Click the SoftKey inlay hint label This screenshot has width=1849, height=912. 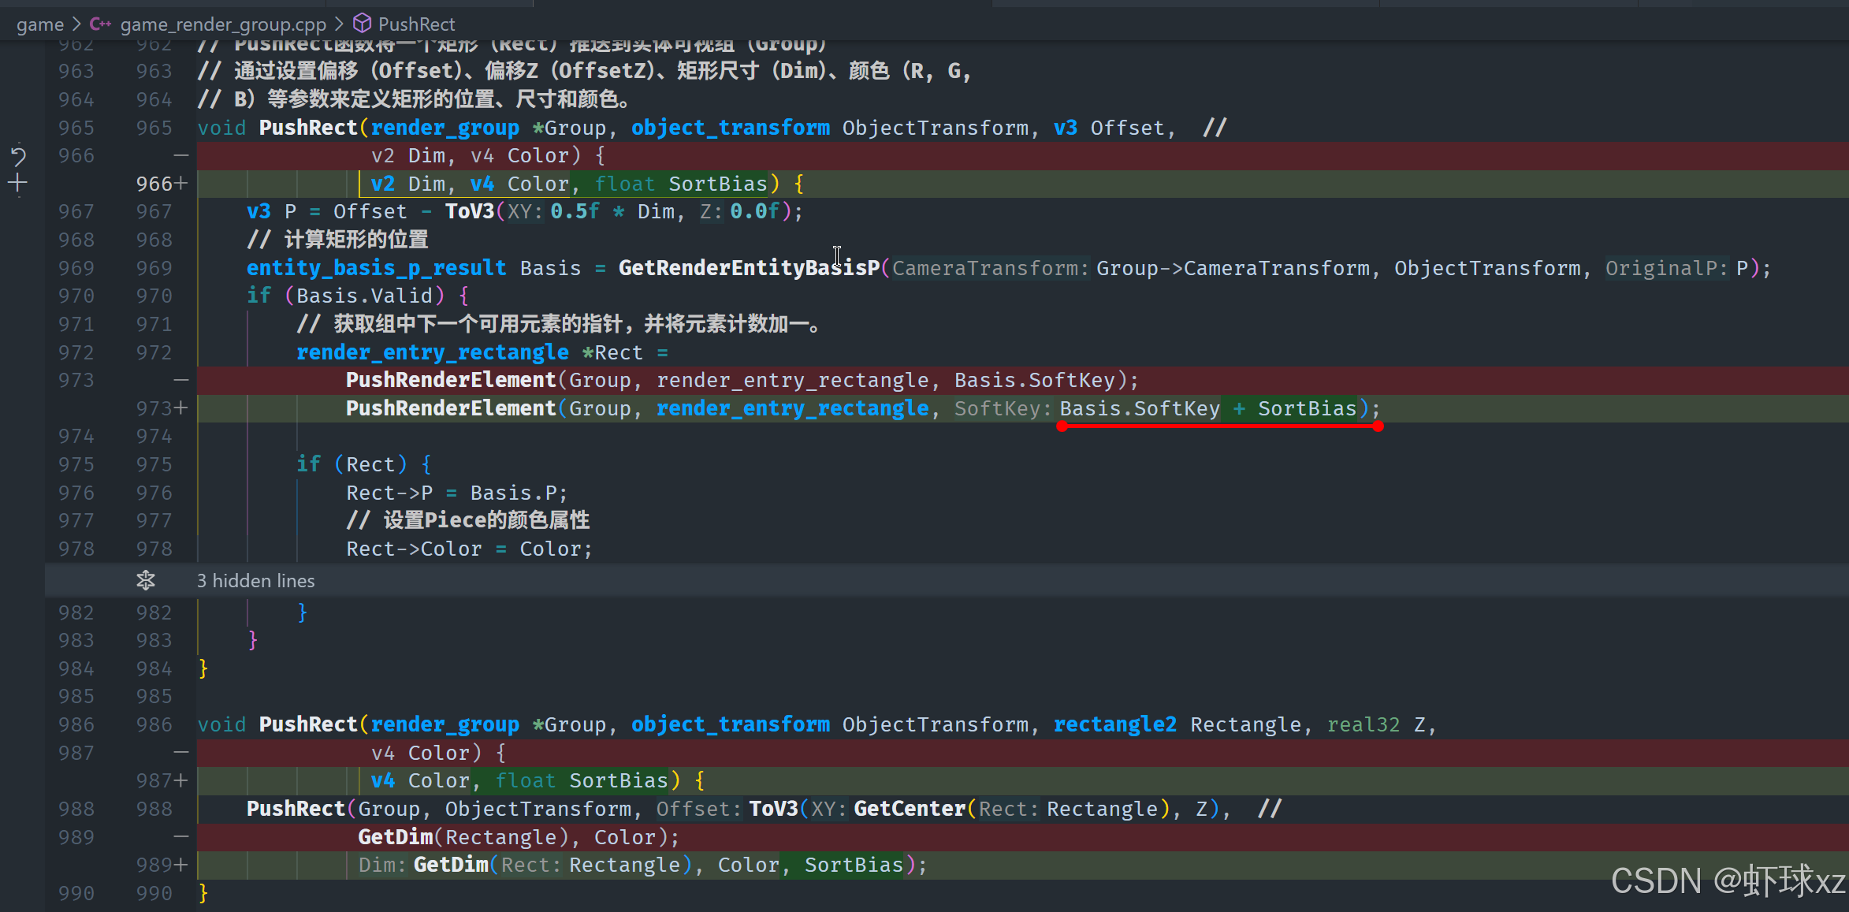(x=1002, y=408)
